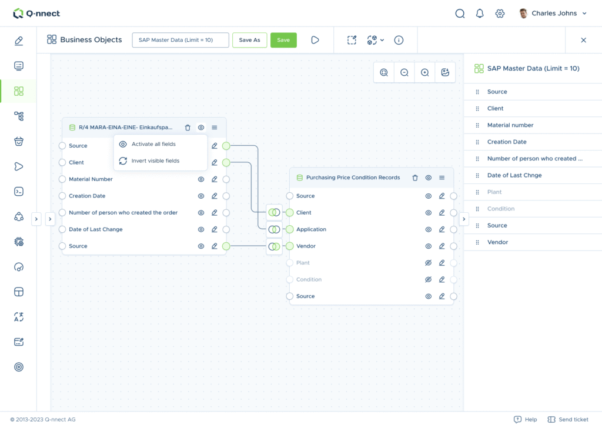
Task: Grab the drag handle of Material number in the side list
Action: tap(477, 125)
